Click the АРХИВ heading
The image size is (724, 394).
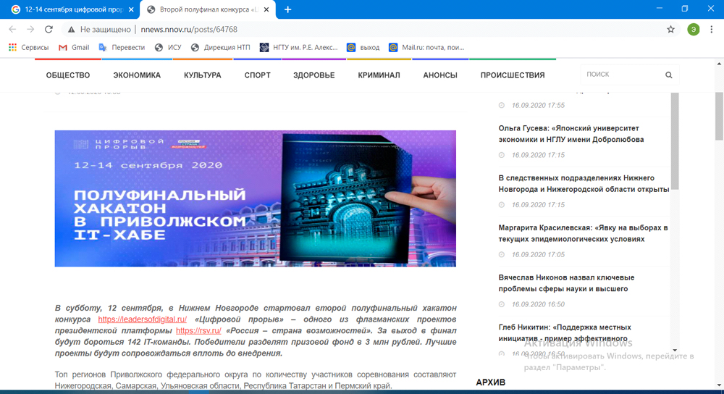click(490, 382)
